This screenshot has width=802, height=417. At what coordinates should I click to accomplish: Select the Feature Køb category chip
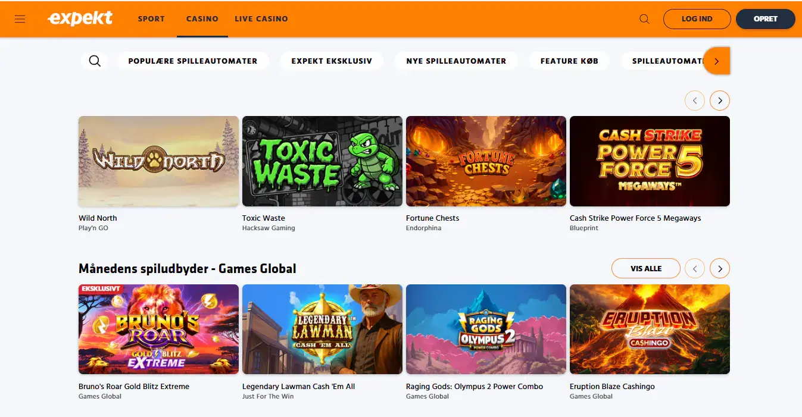coord(569,61)
